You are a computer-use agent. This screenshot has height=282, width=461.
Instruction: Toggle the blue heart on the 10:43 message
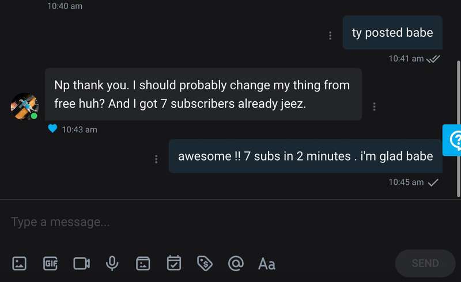(52, 129)
